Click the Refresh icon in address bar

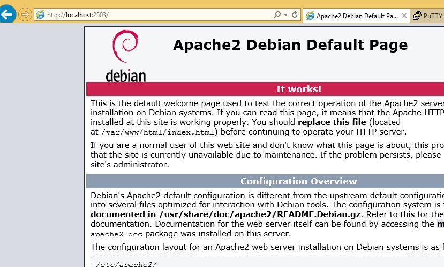point(295,14)
